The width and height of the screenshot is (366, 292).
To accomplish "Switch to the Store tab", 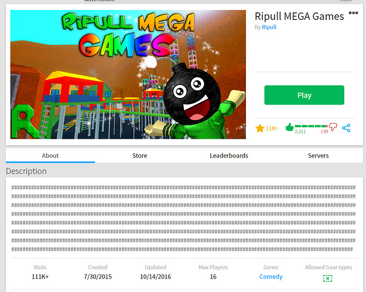I will 139,156.
